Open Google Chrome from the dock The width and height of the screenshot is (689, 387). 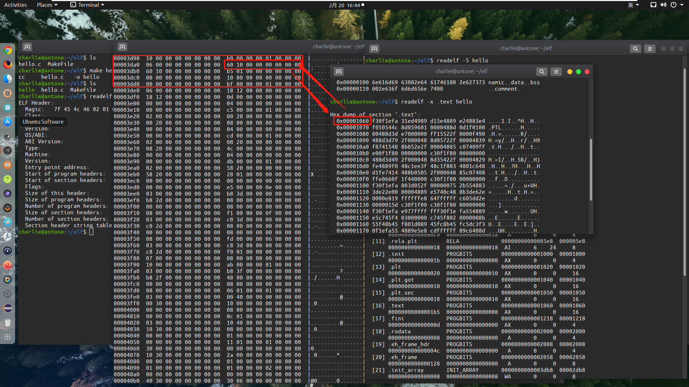point(8,50)
